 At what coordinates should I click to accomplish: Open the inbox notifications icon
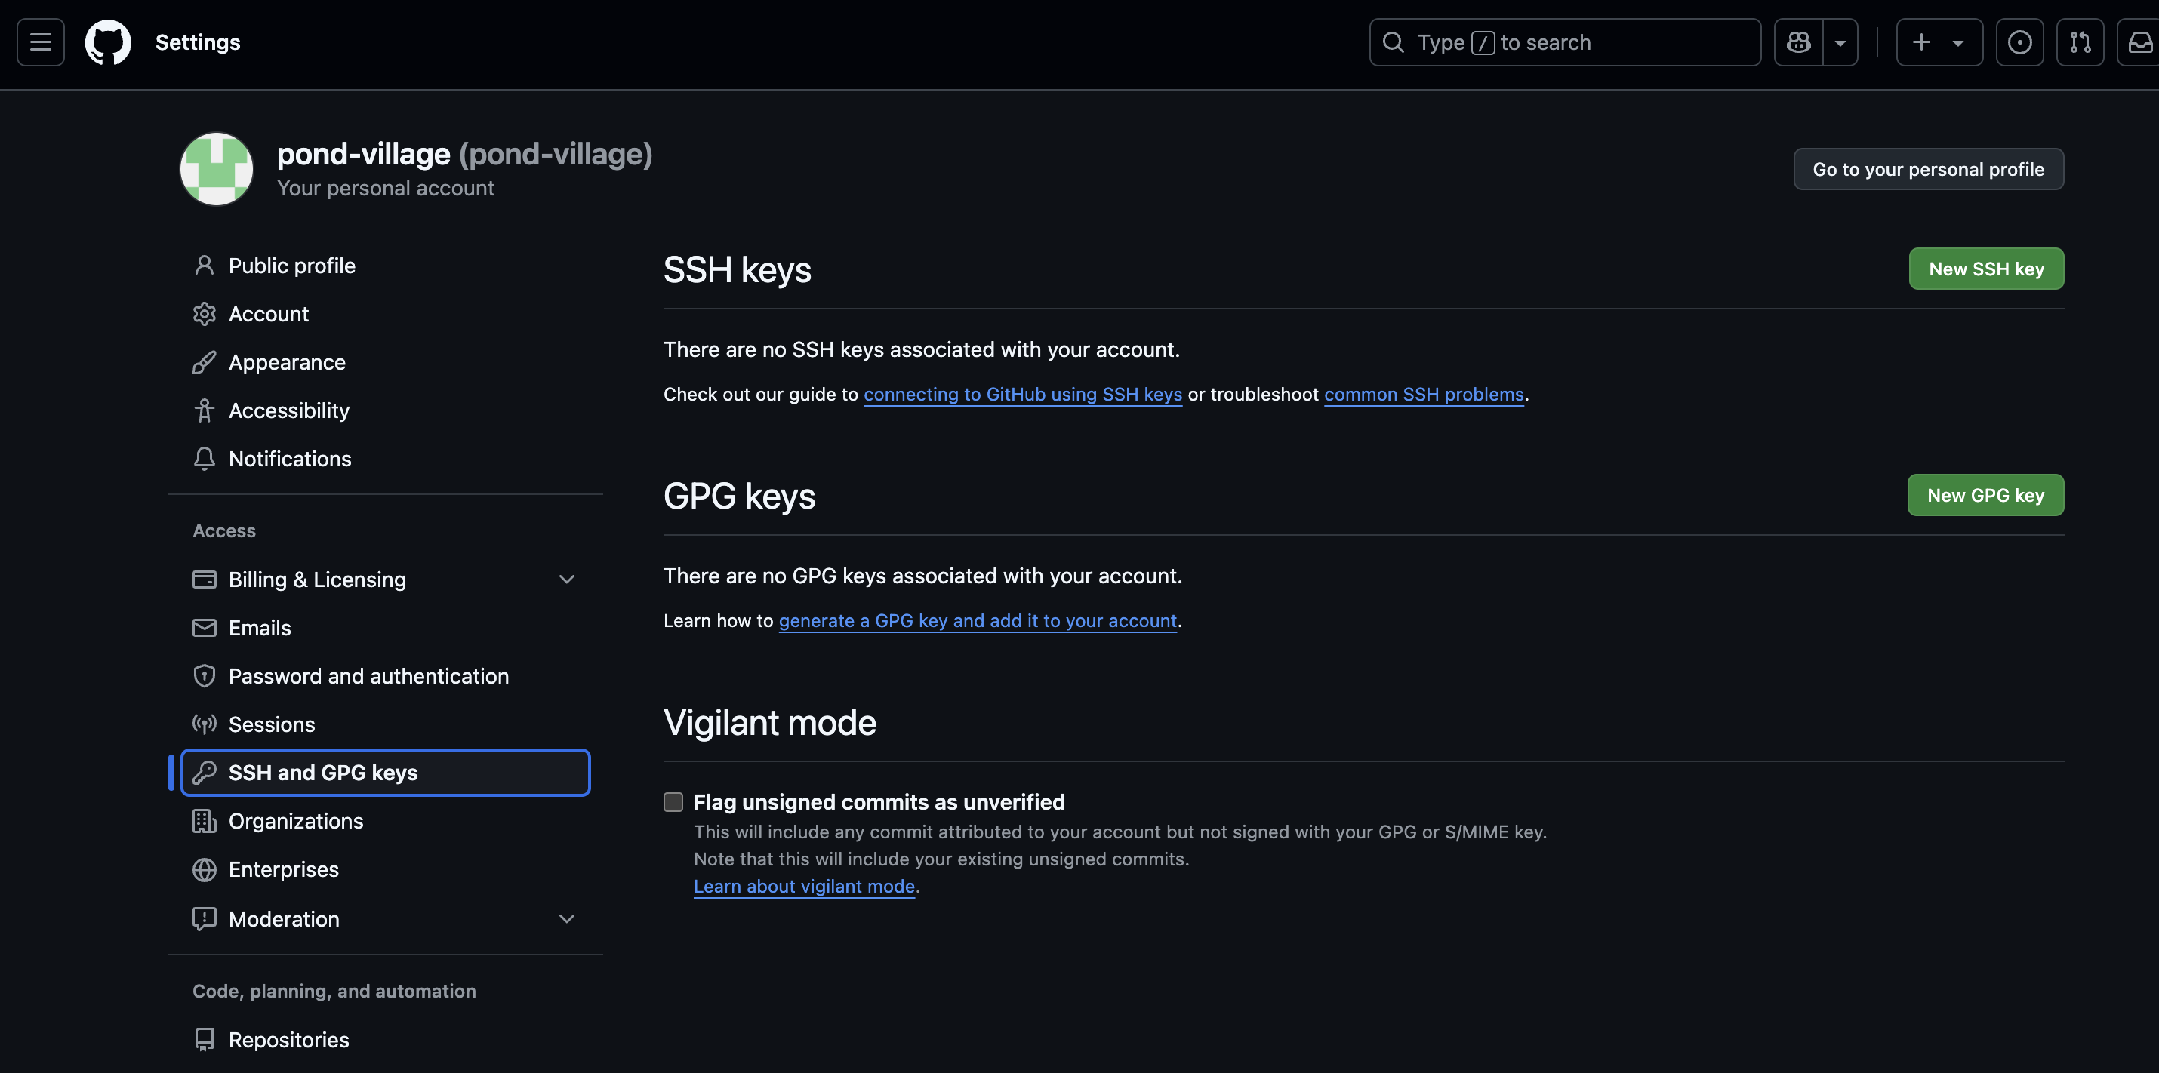[x=2139, y=42]
